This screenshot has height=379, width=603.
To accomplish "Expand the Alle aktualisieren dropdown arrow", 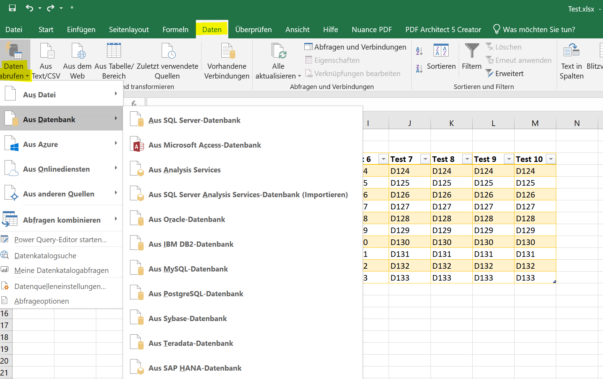I will pos(299,76).
